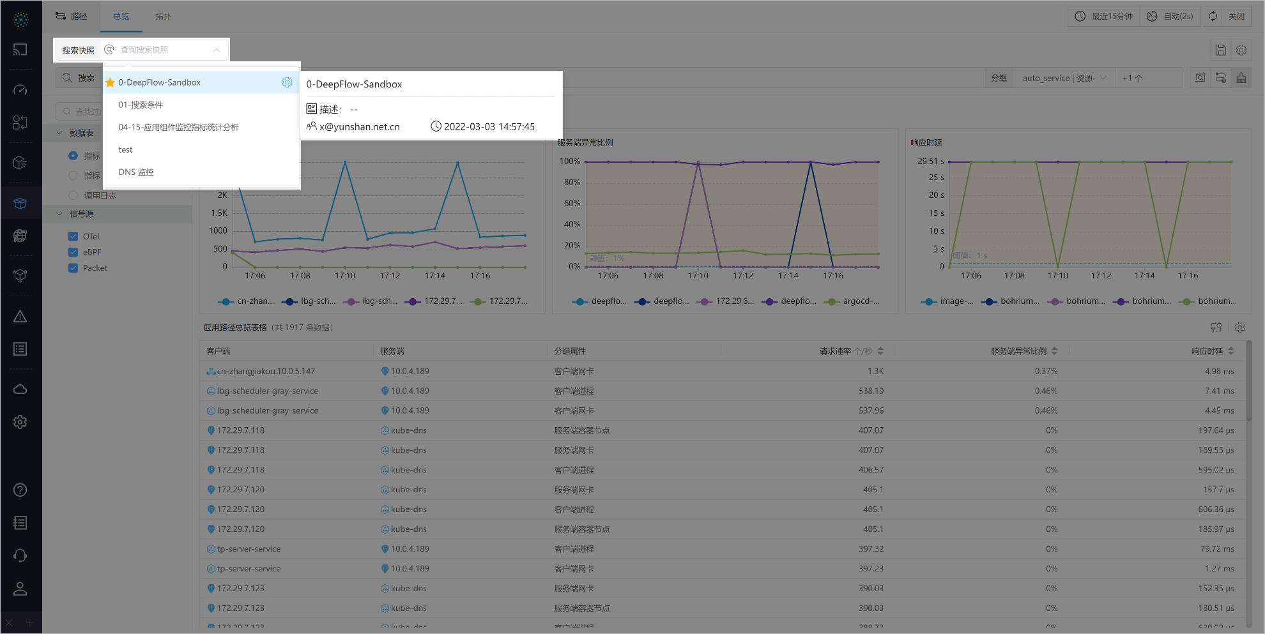Select the DNS 监控 snapshot
Image resolution: width=1265 pixels, height=634 pixels.
click(x=136, y=172)
